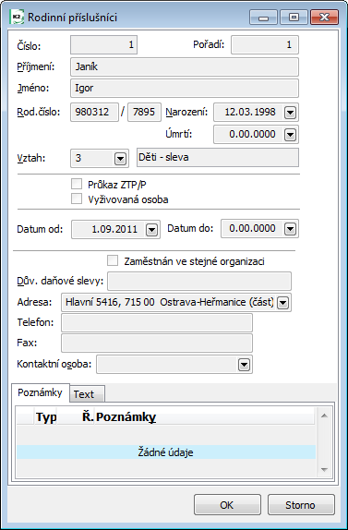Switch to the Text tab
348x530 pixels.
point(87,393)
